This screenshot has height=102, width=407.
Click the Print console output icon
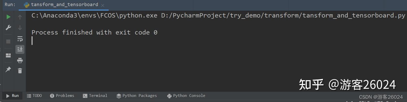[20, 60]
